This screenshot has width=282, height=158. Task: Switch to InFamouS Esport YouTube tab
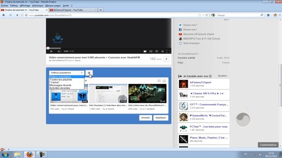tap(74, 10)
